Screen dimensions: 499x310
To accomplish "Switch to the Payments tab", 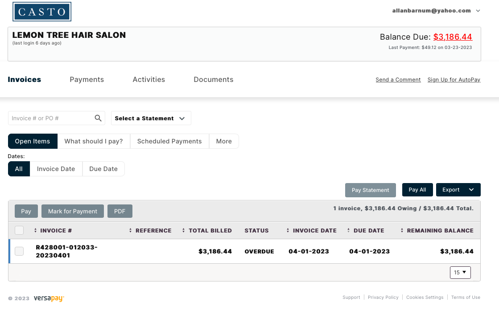I will [x=87, y=79].
